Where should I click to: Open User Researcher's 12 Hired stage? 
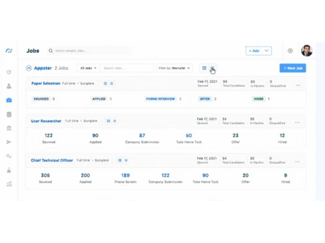[x=282, y=138]
